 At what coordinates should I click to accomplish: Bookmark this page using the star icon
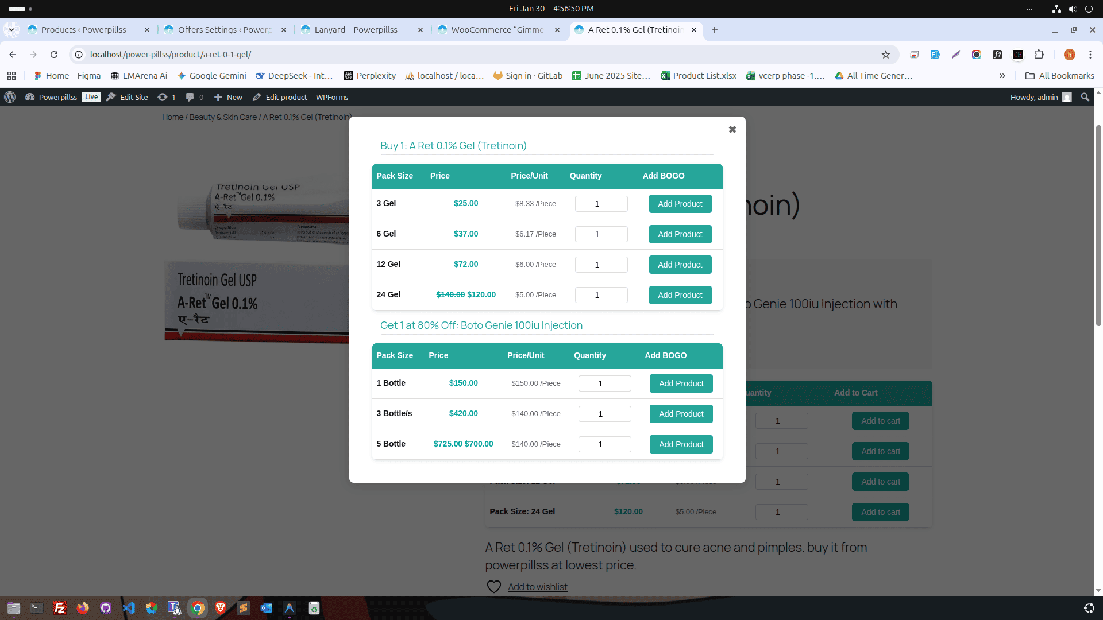point(886,55)
